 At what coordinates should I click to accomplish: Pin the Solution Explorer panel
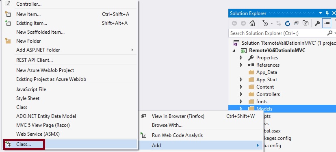click(x=327, y=13)
